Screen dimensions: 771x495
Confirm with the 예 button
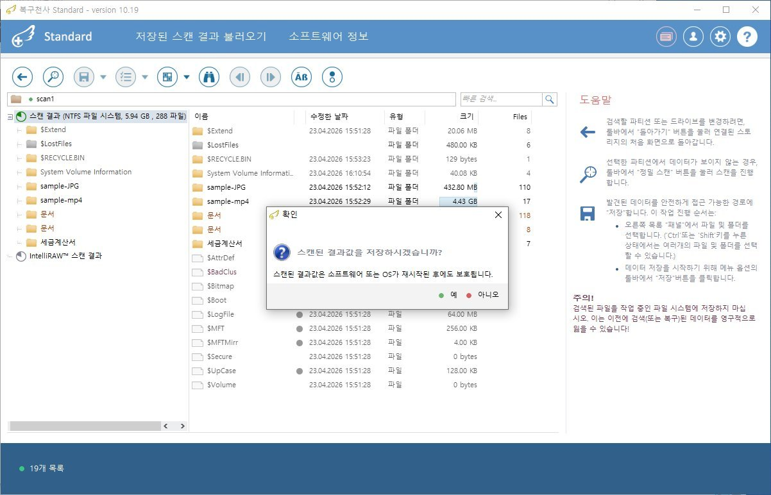click(448, 295)
